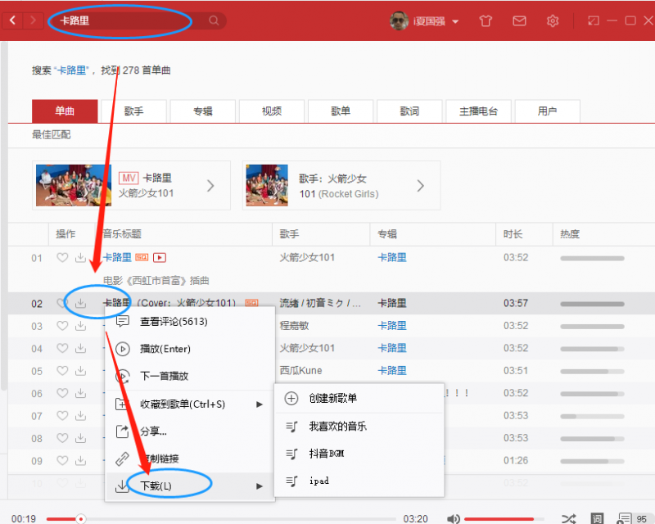Switch to the 视频 tab
655x524 pixels.
click(x=272, y=111)
